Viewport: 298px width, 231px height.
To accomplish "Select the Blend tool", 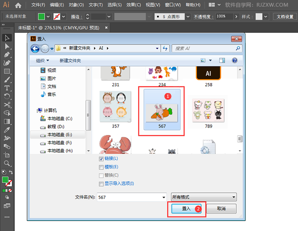I will pyautogui.click(x=7, y=147).
